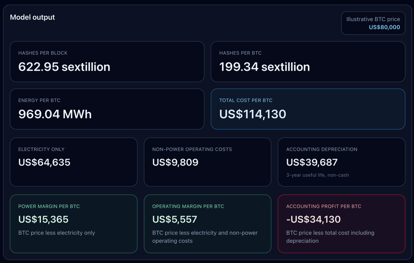Click the Non-Power Operating Costs card
Viewport: 414px width, 263px height.
coord(208,162)
